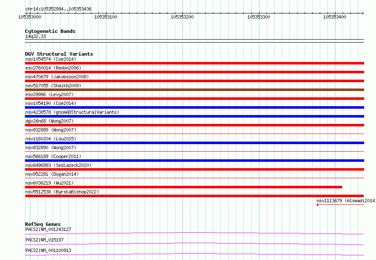This screenshot has width=376, height=260.
Task: Select the PACS2|NM_015197 transcript label
Action: [44, 240]
